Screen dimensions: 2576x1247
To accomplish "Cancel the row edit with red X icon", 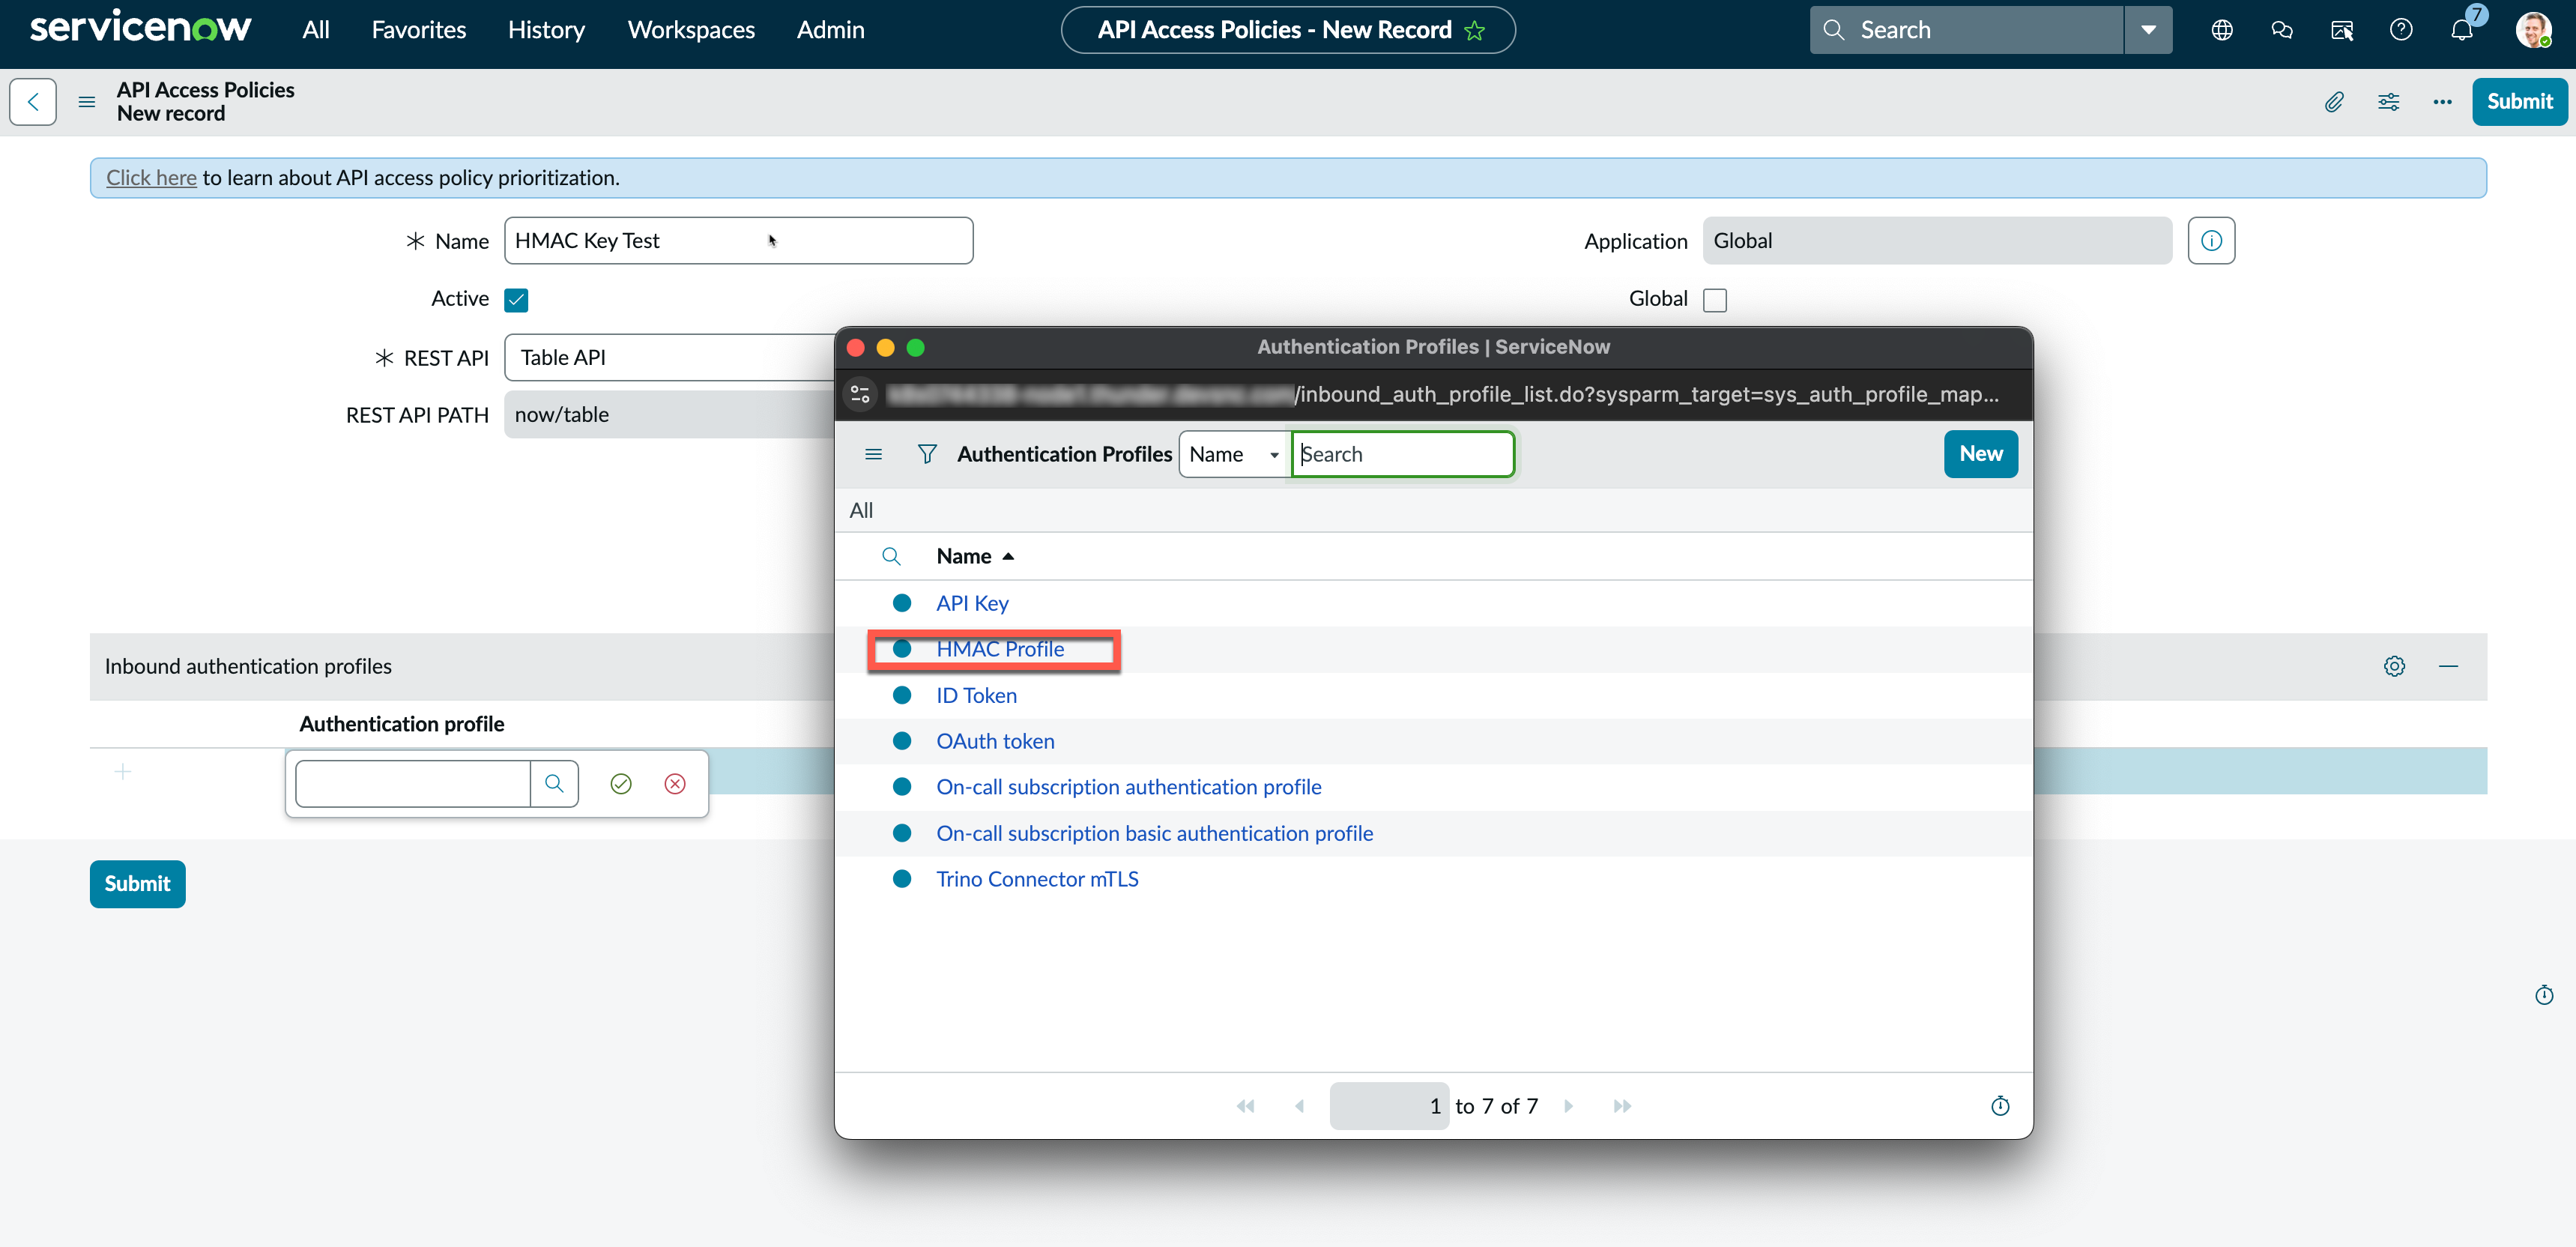I will point(675,784).
